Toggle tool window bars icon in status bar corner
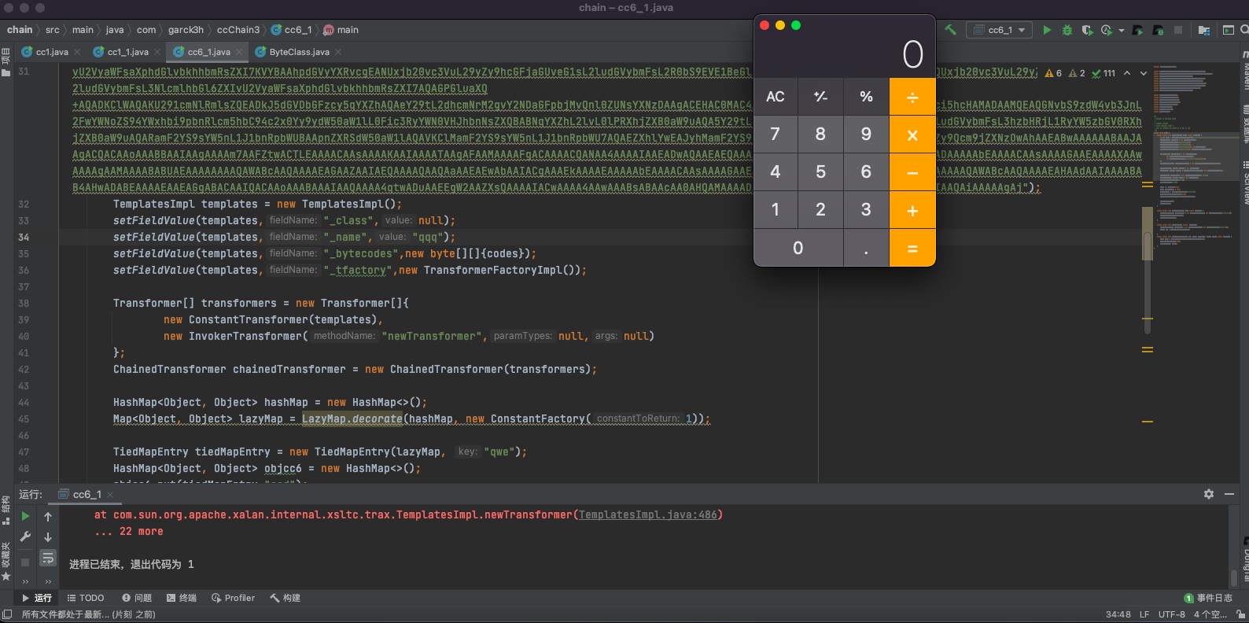The height and width of the screenshot is (623, 1249). click(x=7, y=614)
